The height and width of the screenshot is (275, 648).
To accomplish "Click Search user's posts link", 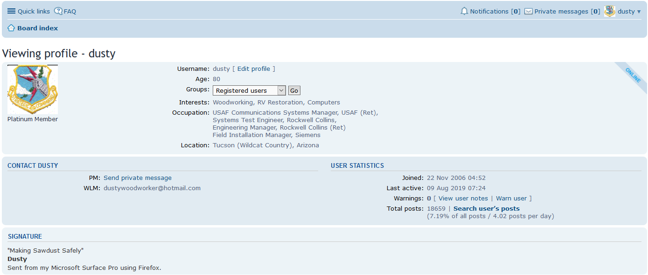I will 487,208.
